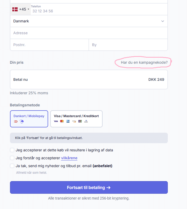Click the Mastercard logo icon
The width and height of the screenshot is (187, 209).
coord(62,121)
